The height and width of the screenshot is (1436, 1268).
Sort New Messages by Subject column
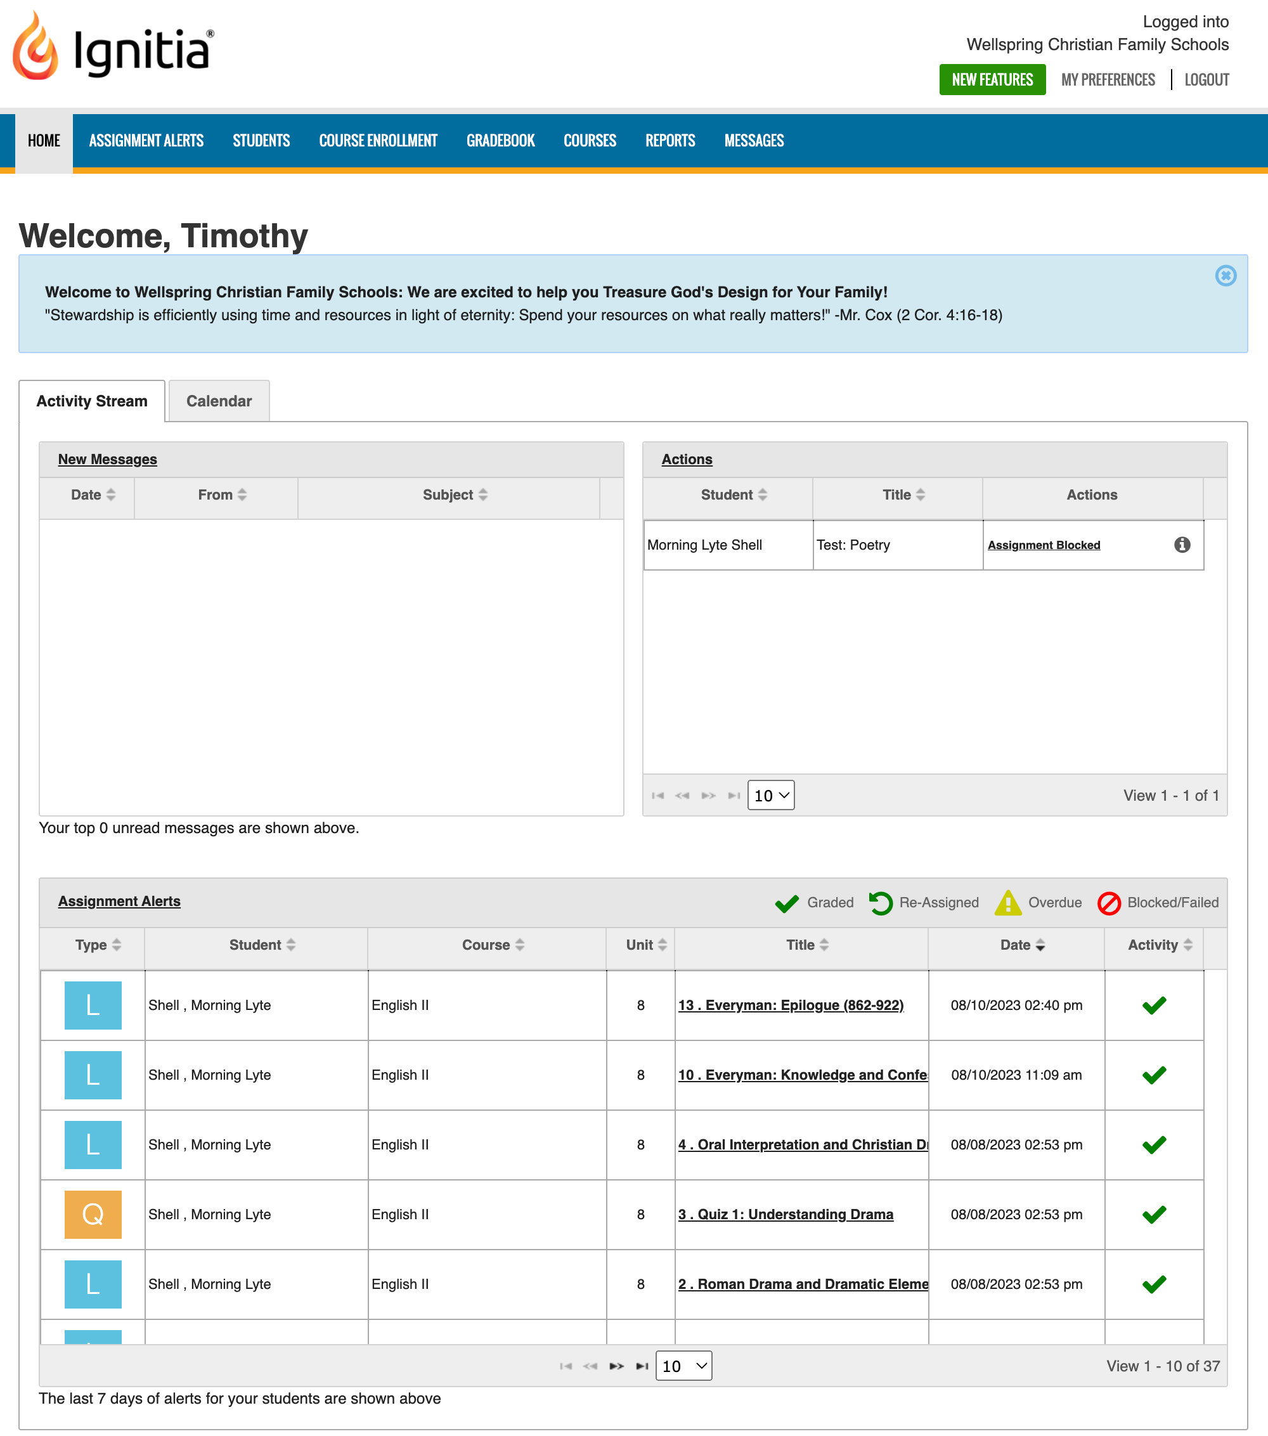(455, 495)
